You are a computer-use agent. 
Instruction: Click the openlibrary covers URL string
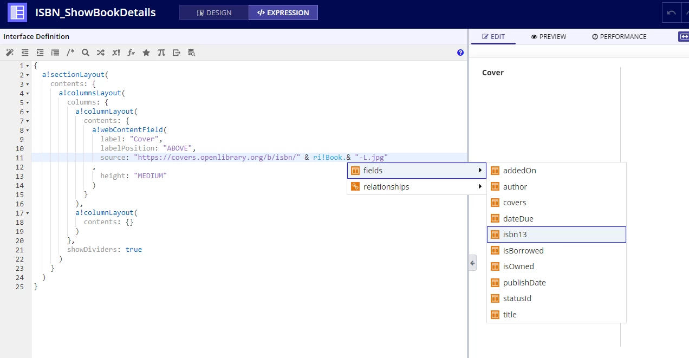point(217,158)
